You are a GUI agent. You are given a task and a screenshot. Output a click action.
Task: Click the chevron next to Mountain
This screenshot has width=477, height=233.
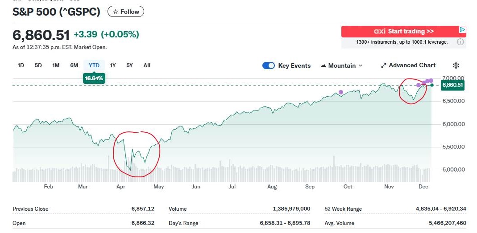tap(361, 65)
